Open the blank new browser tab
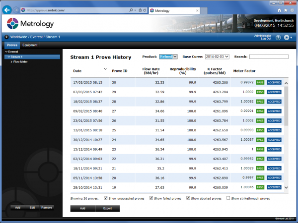Image resolution: width=298 pixels, height=223 pixels. (204, 11)
